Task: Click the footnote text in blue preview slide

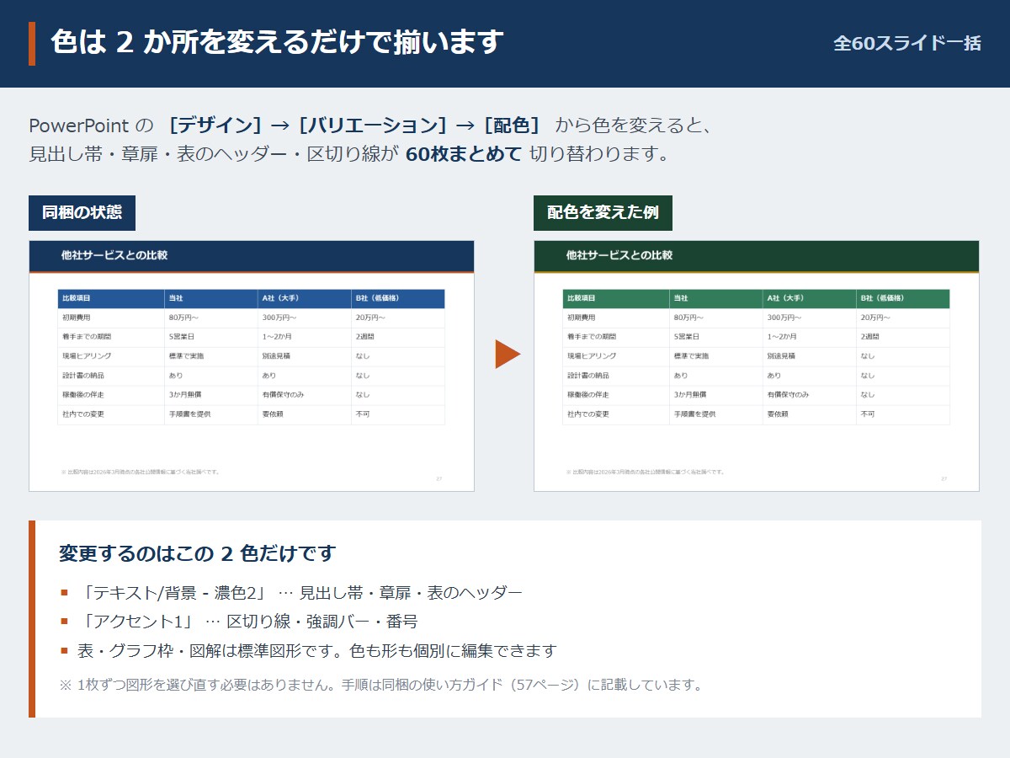Action: tap(141, 472)
